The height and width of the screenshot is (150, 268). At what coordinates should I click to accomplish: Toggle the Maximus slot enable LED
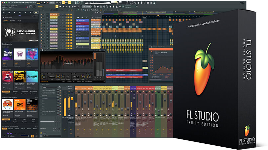tap(60, 95)
